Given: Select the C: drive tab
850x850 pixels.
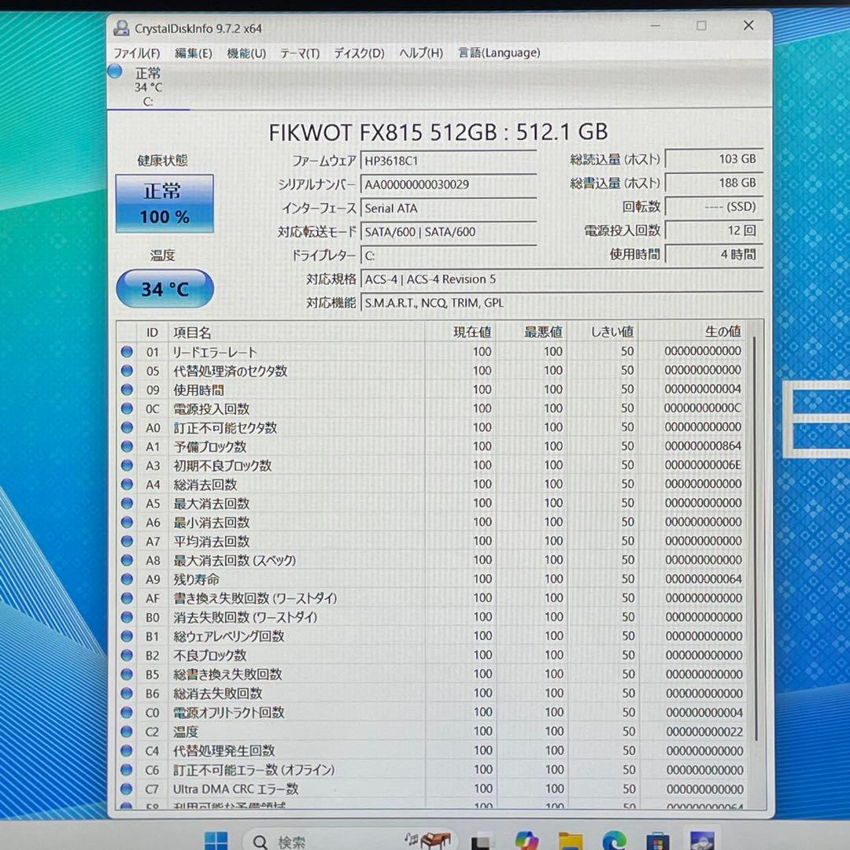Looking at the screenshot, I should point(148,87).
